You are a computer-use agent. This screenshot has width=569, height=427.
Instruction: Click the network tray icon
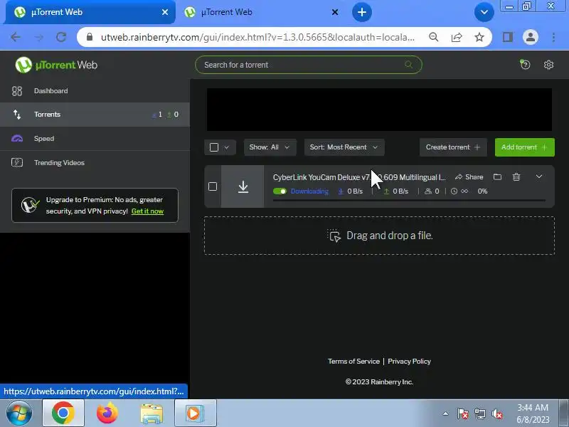479,413
